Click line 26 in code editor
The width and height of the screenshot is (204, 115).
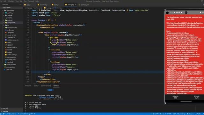pos(98,72)
